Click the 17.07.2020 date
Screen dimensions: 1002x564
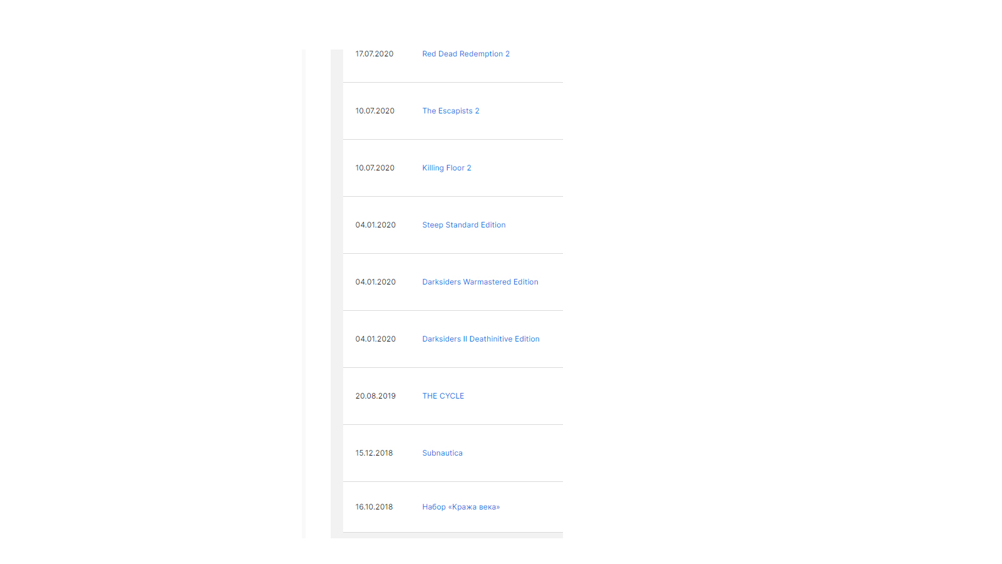374,54
